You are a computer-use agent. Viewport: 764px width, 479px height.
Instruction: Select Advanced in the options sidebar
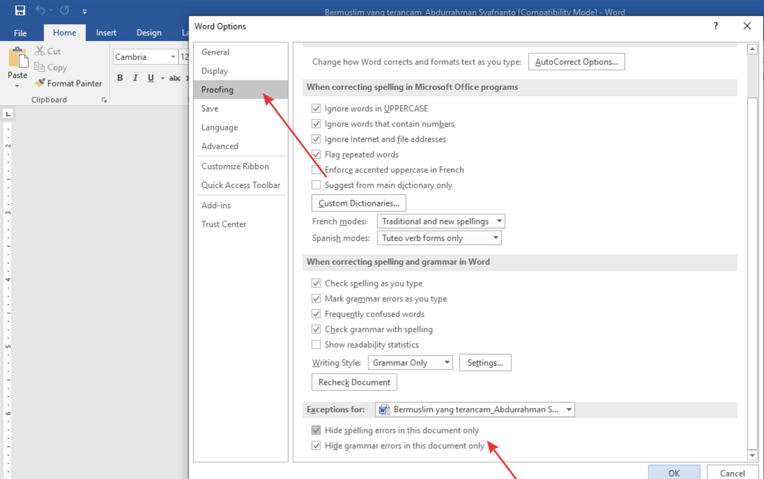(x=220, y=146)
